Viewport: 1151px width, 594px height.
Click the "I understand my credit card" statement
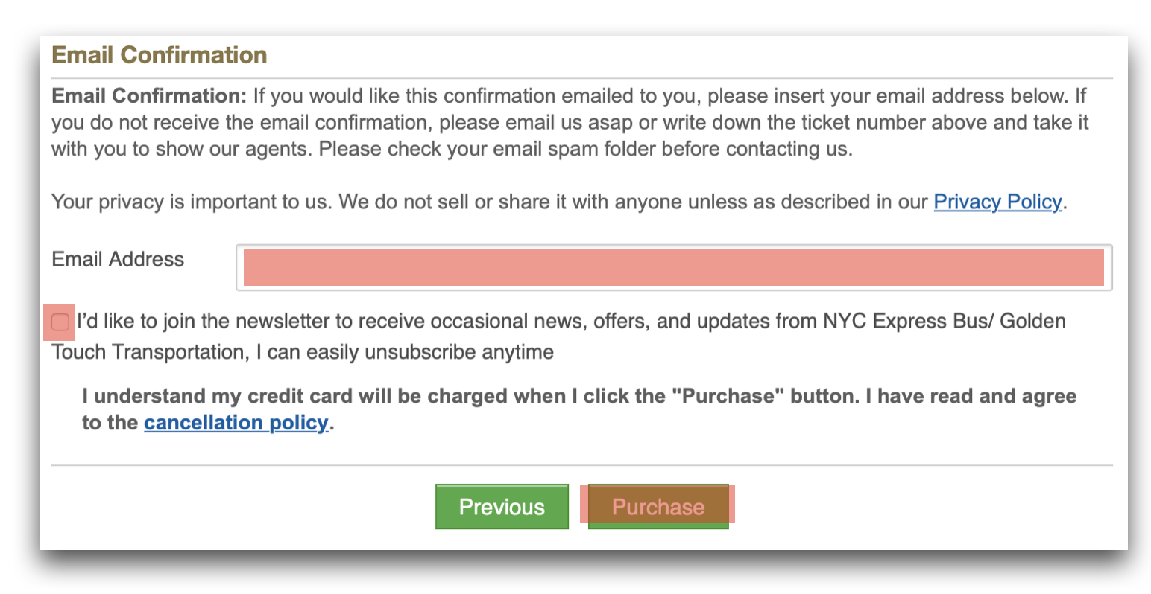point(579,409)
